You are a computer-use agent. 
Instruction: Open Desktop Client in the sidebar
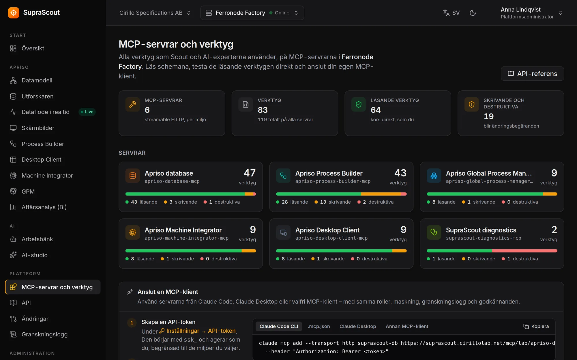[53, 160]
